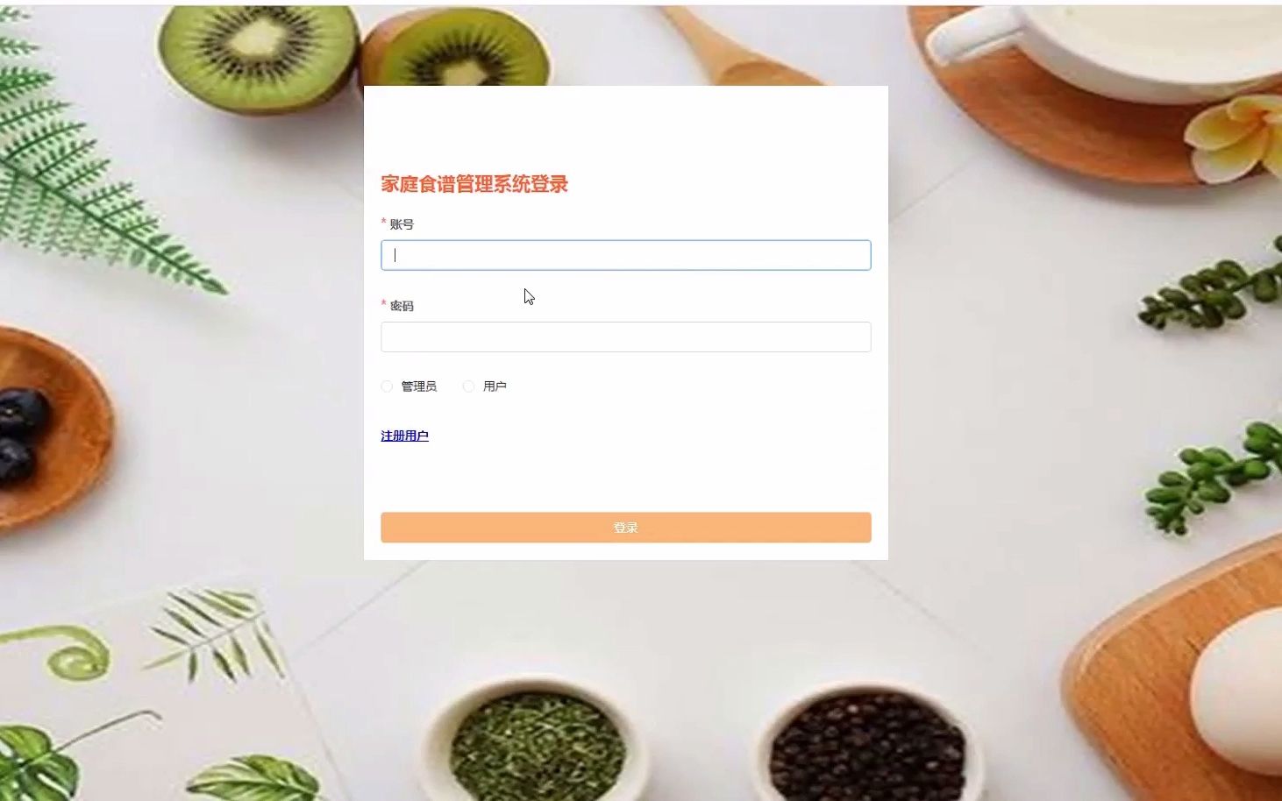
Task: Choose the 用户 radio button circle
Action: click(468, 386)
